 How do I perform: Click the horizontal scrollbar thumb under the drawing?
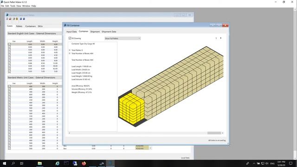pos(214,133)
